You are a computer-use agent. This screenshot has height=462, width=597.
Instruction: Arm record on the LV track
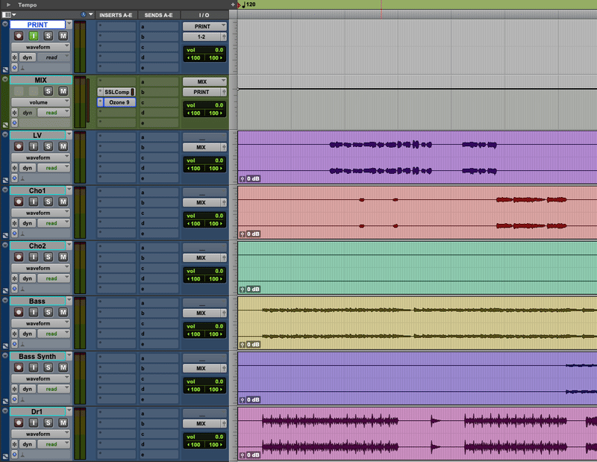(19, 146)
